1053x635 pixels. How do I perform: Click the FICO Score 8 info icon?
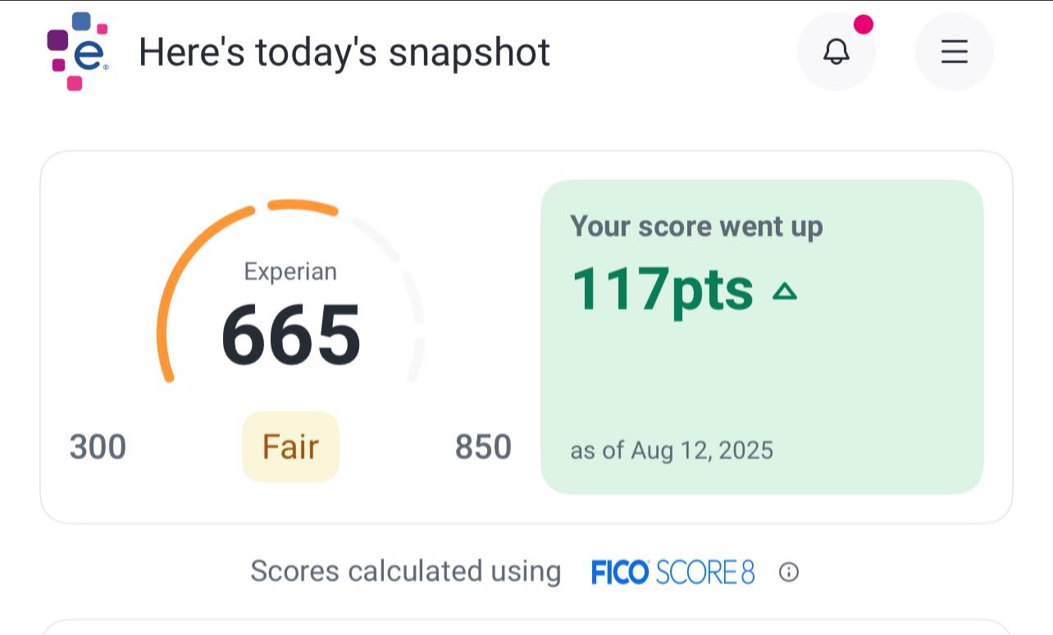788,572
